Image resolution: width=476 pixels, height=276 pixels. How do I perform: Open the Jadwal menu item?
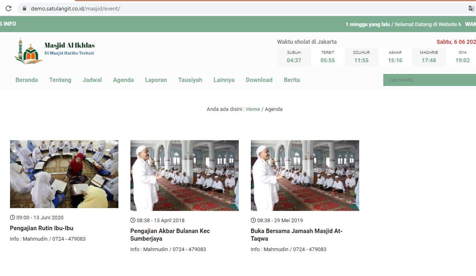point(92,80)
